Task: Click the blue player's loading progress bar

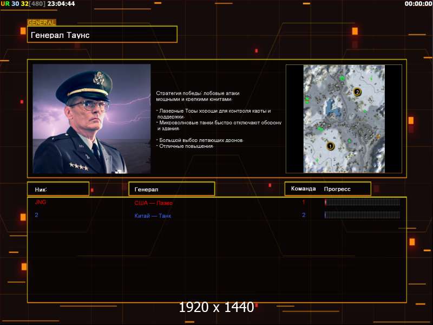Action: point(362,214)
